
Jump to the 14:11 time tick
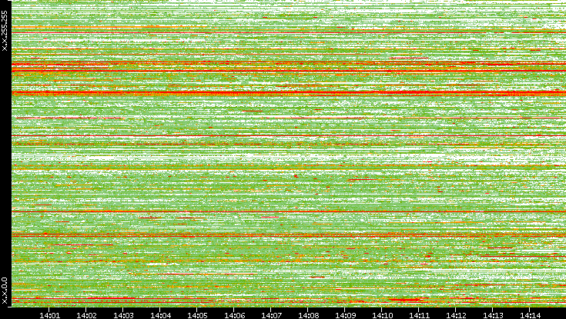click(420, 314)
